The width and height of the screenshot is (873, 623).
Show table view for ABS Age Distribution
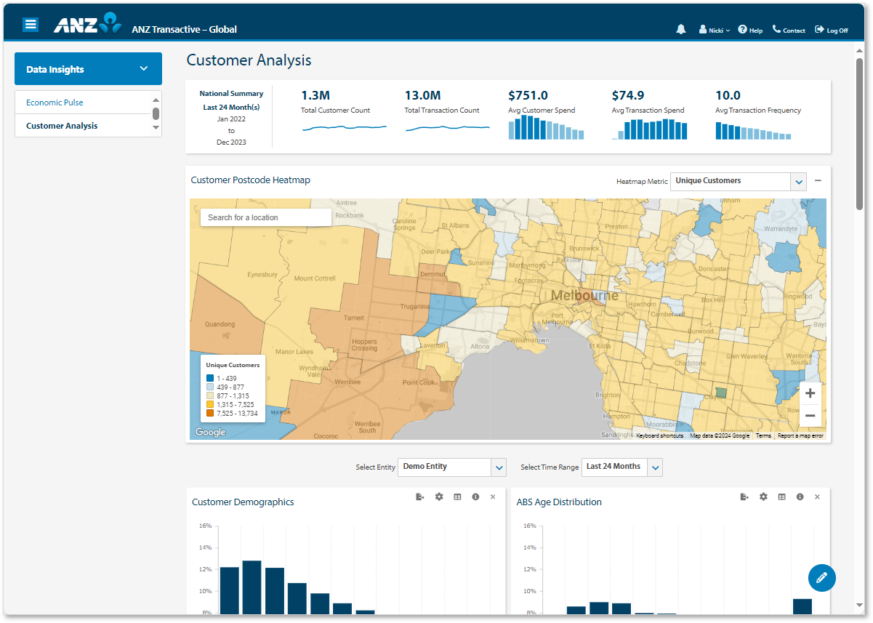click(781, 497)
